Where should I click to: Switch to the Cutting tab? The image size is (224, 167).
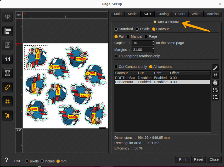[x=163, y=14]
